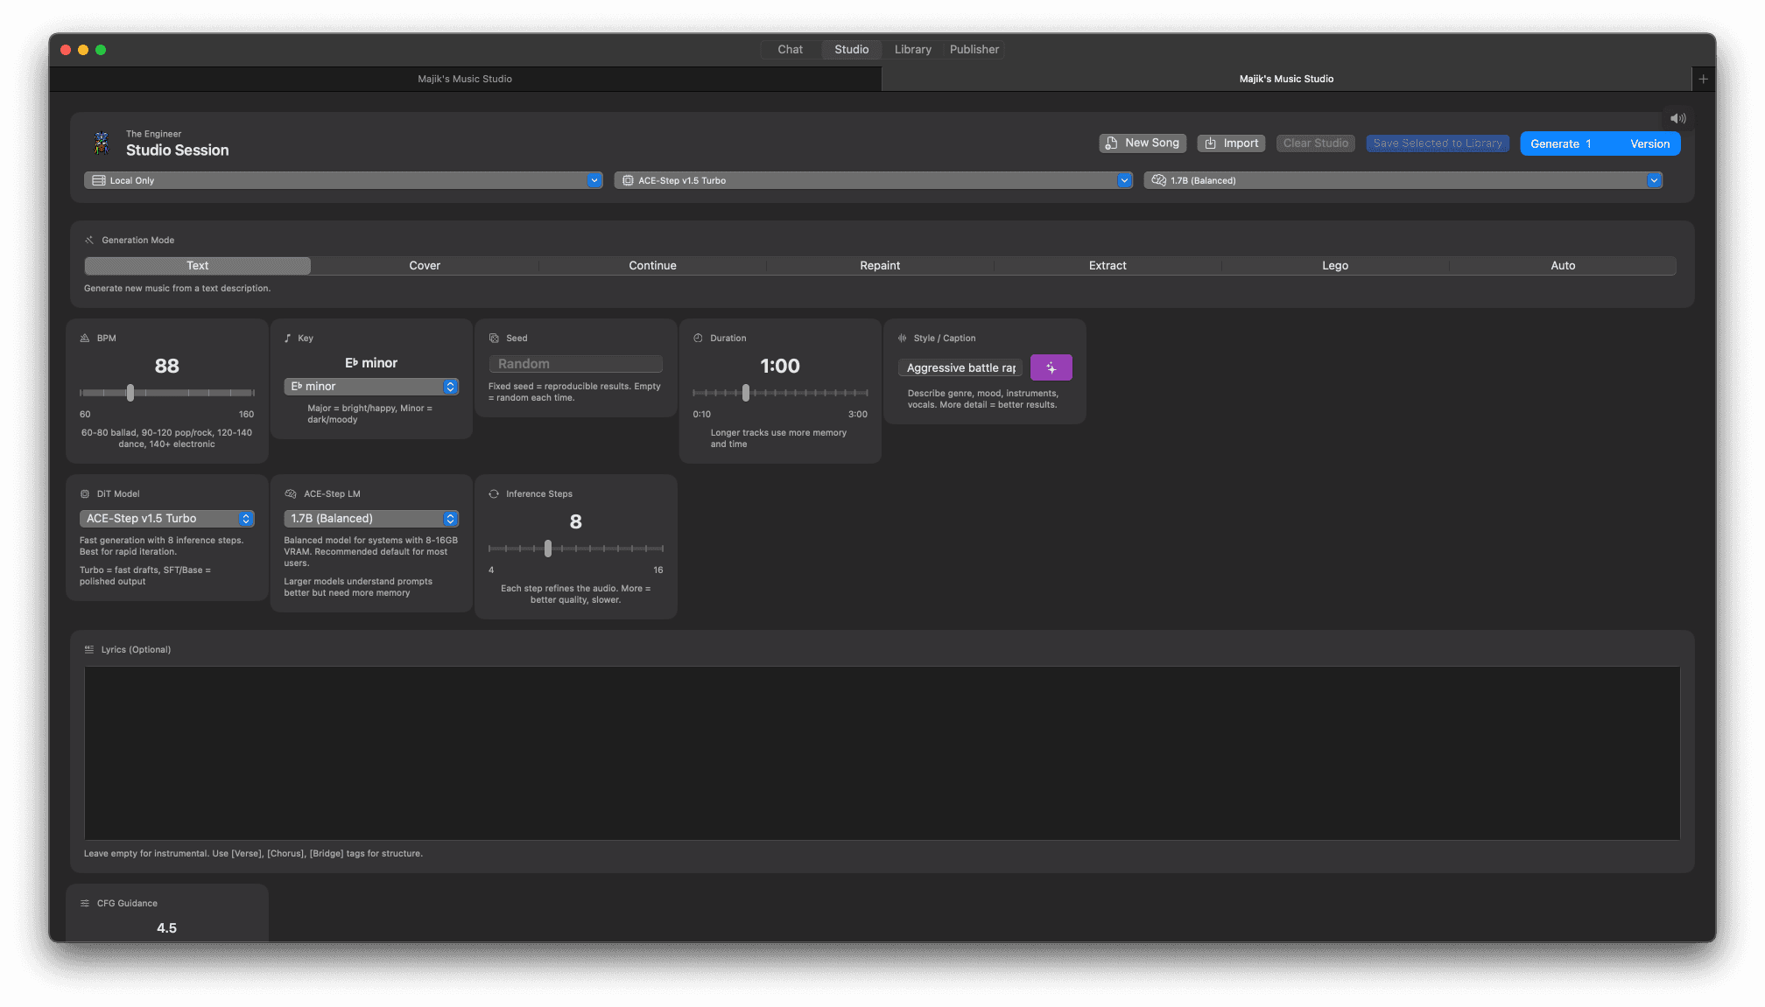Click the Random seed input field

point(575,364)
